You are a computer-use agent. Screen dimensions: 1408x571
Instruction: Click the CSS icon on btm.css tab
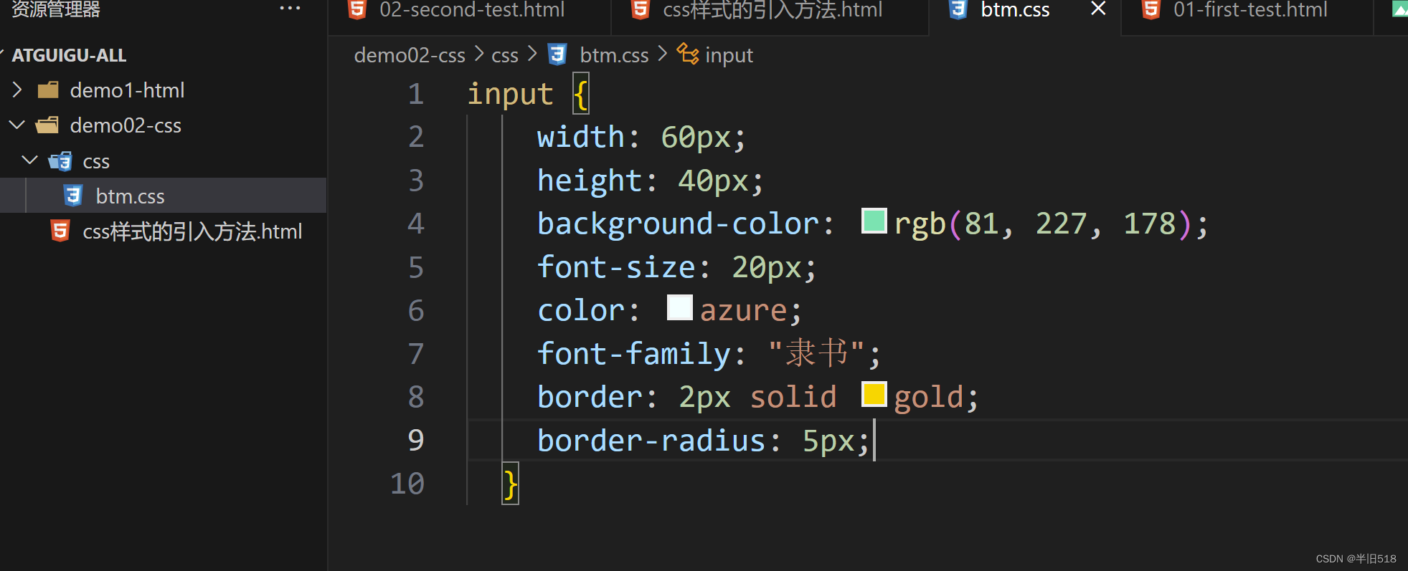coord(958,9)
